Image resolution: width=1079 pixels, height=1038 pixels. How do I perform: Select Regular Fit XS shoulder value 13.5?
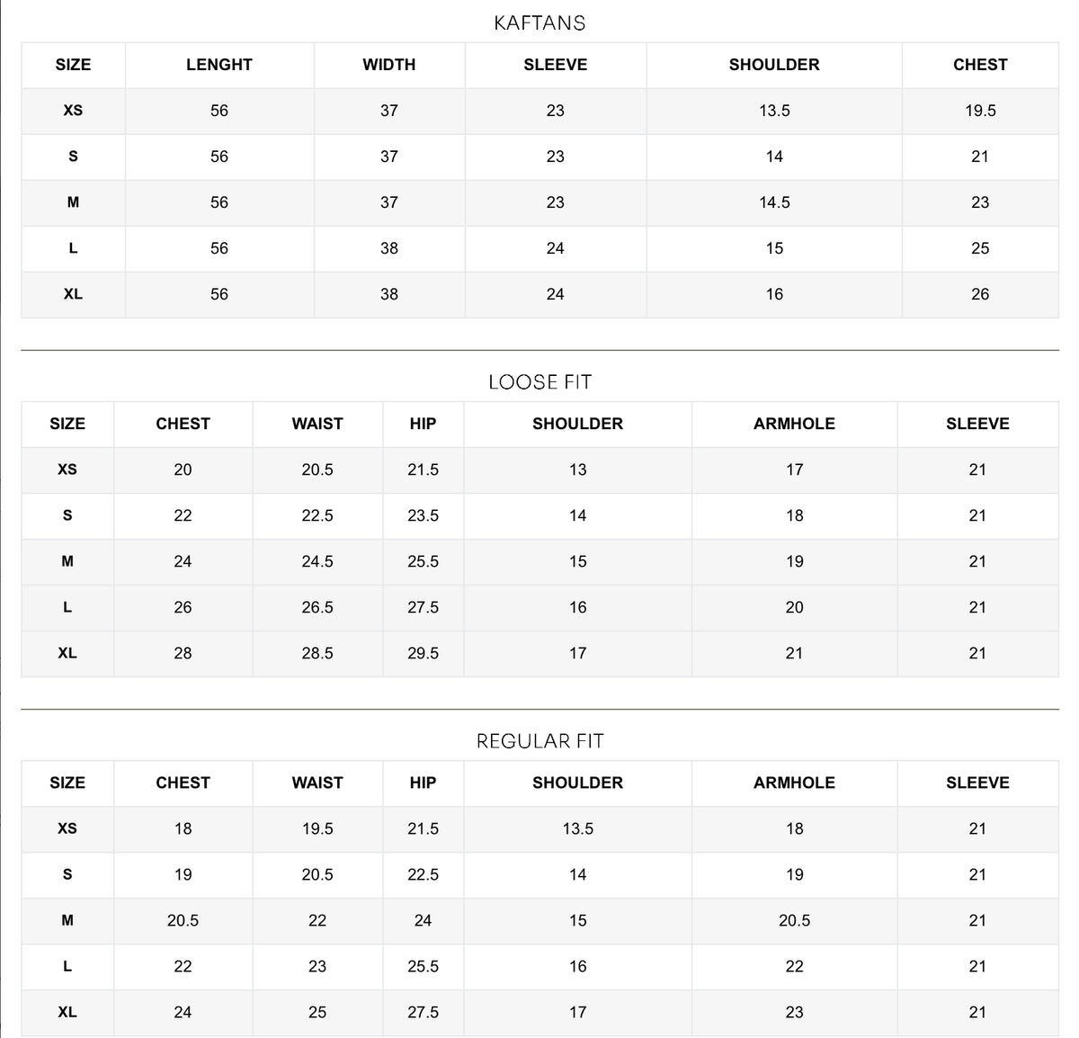pos(577,828)
